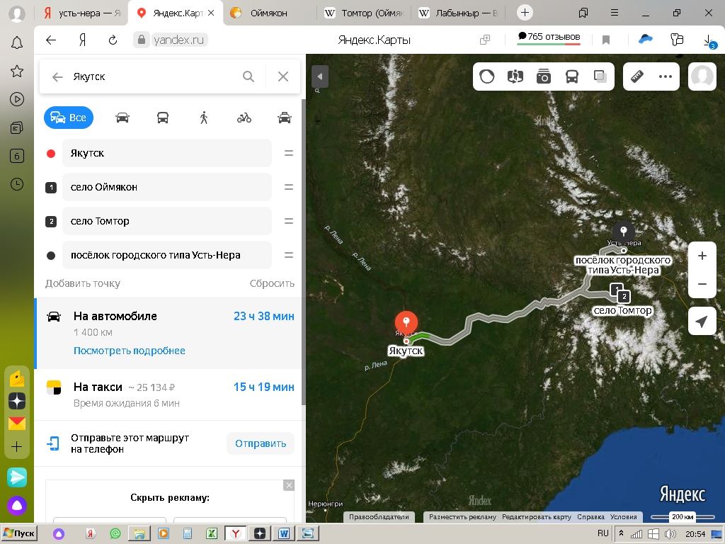Toggle traffic layer on the map
Viewport: 725px width, 544px height.
pos(487,76)
